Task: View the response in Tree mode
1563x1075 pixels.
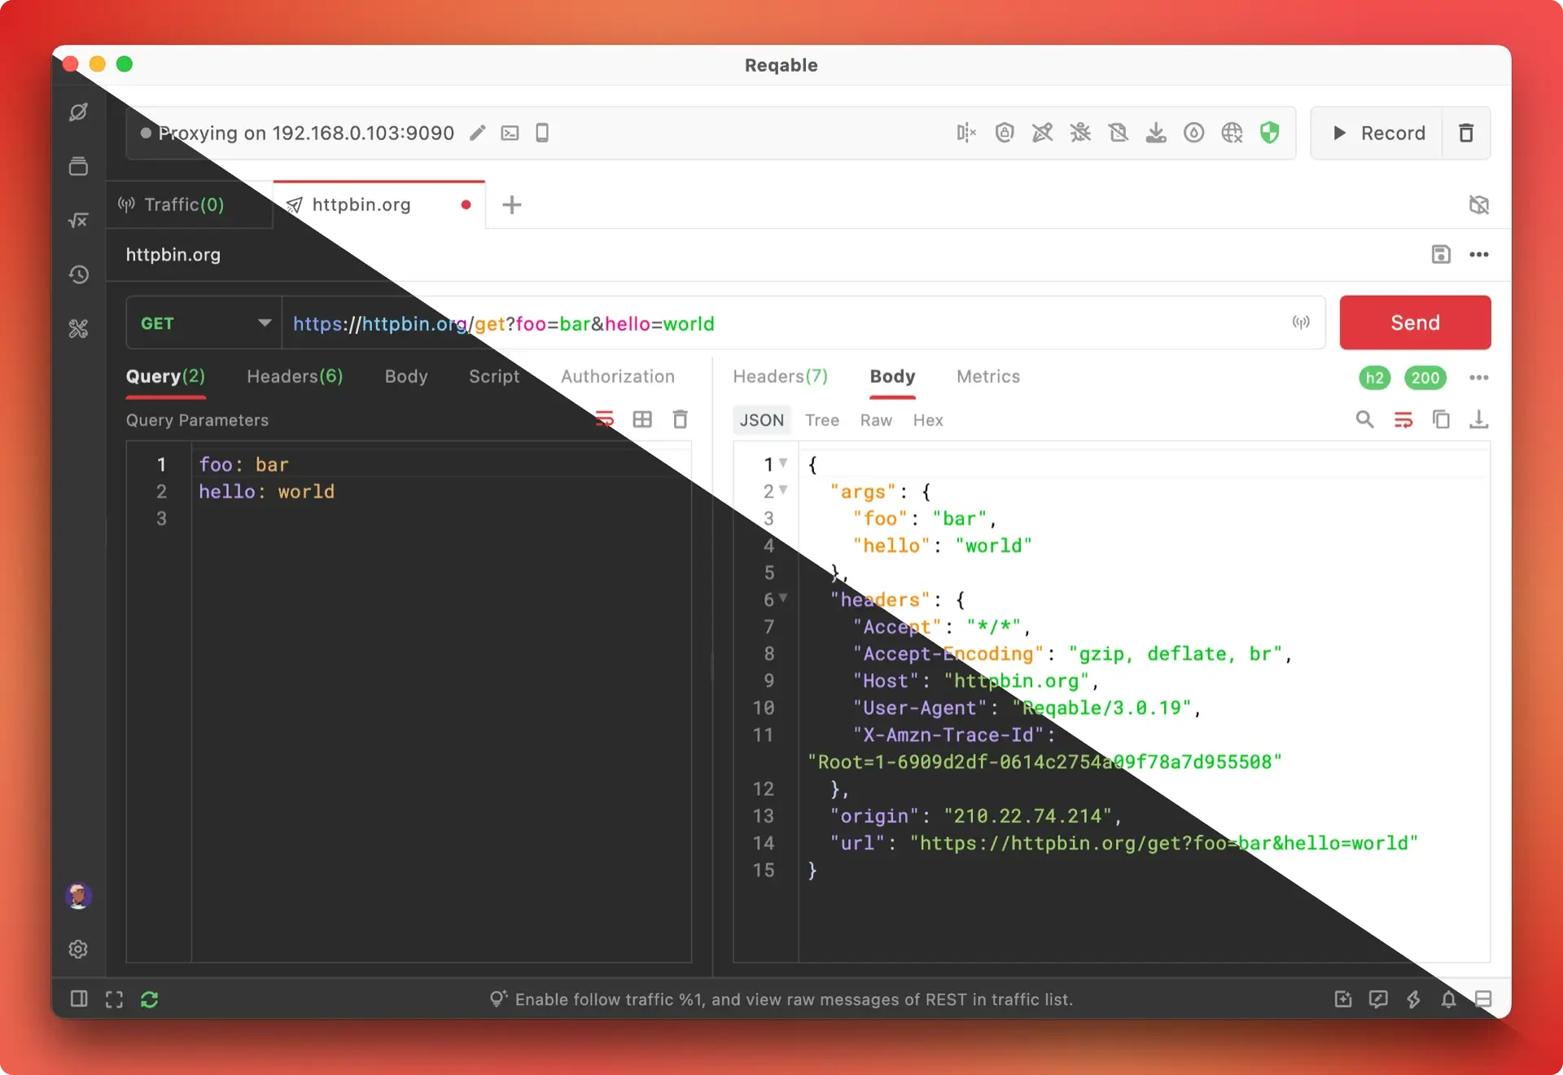Action: [822, 419]
